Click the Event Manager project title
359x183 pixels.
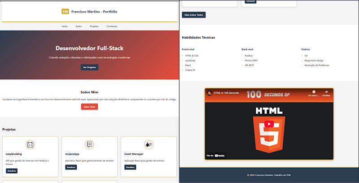click(x=134, y=154)
